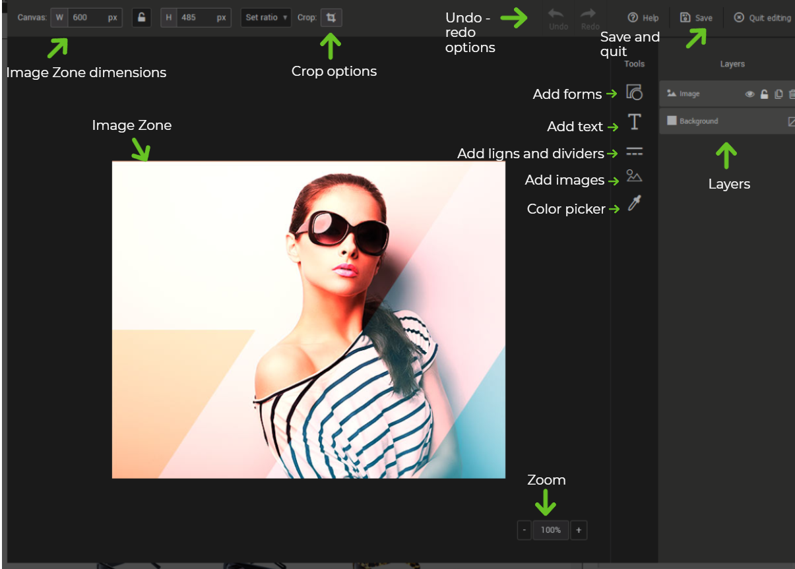The image size is (795, 569).
Task: Activate the eyedropper color picker tool
Action: click(x=634, y=204)
